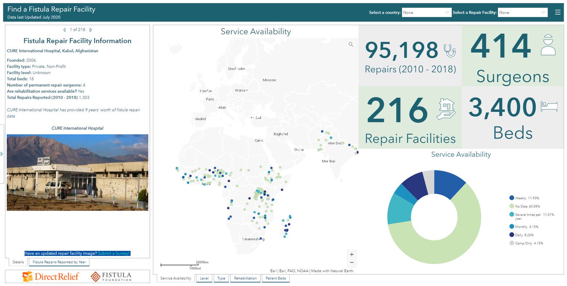Click the bed icon beside 3,400

(549, 106)
